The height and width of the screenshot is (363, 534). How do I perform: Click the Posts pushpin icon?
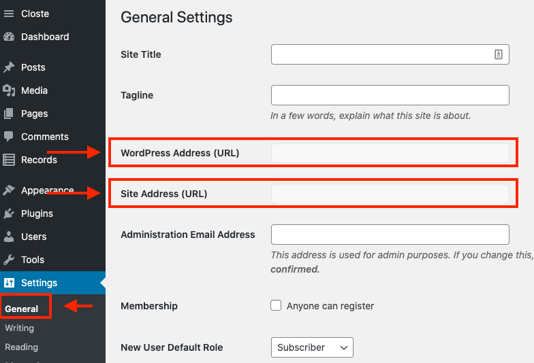tap(9, 67)
